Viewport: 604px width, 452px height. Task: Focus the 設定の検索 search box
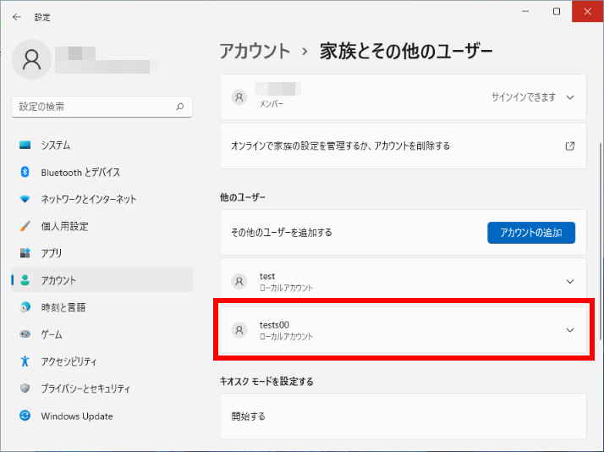click(102, 107)
